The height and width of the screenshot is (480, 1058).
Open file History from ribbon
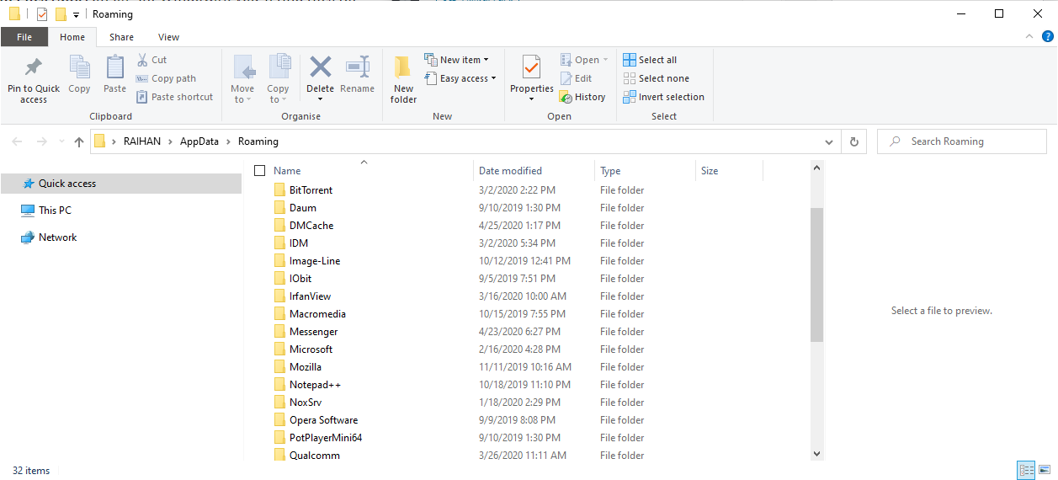tap(582, 97)
